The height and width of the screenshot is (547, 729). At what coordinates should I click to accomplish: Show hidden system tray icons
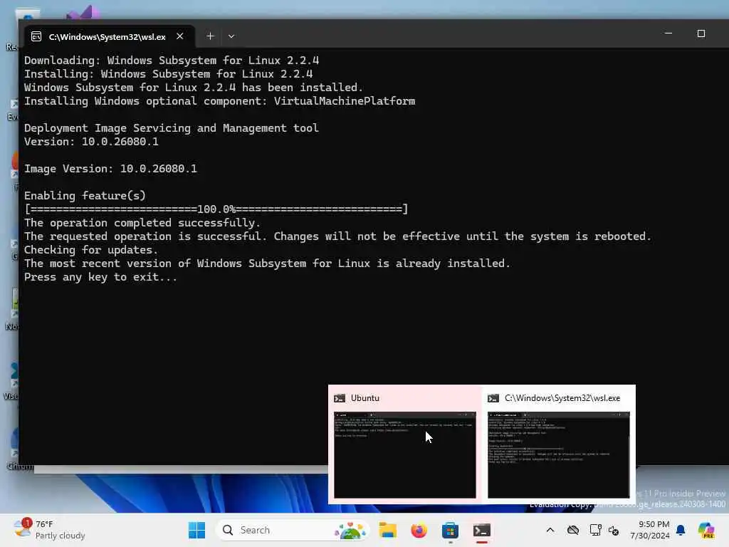(x=550, y=530)
